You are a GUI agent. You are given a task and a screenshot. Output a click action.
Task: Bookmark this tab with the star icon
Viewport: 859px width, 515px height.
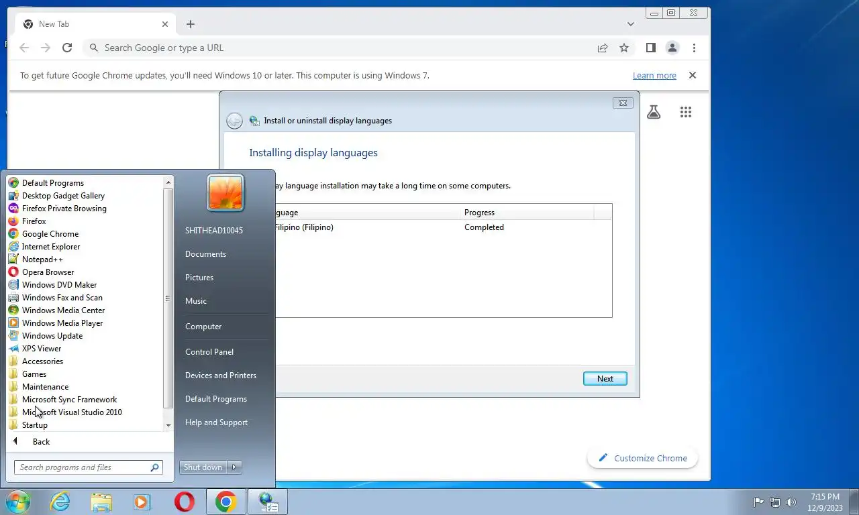624,48
